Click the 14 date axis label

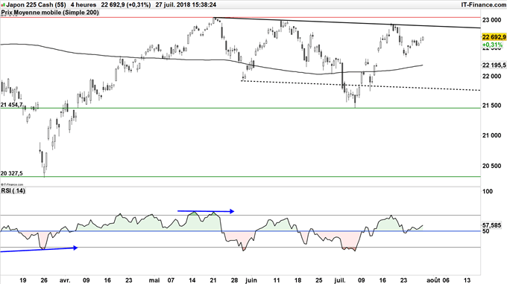[192, 280]
